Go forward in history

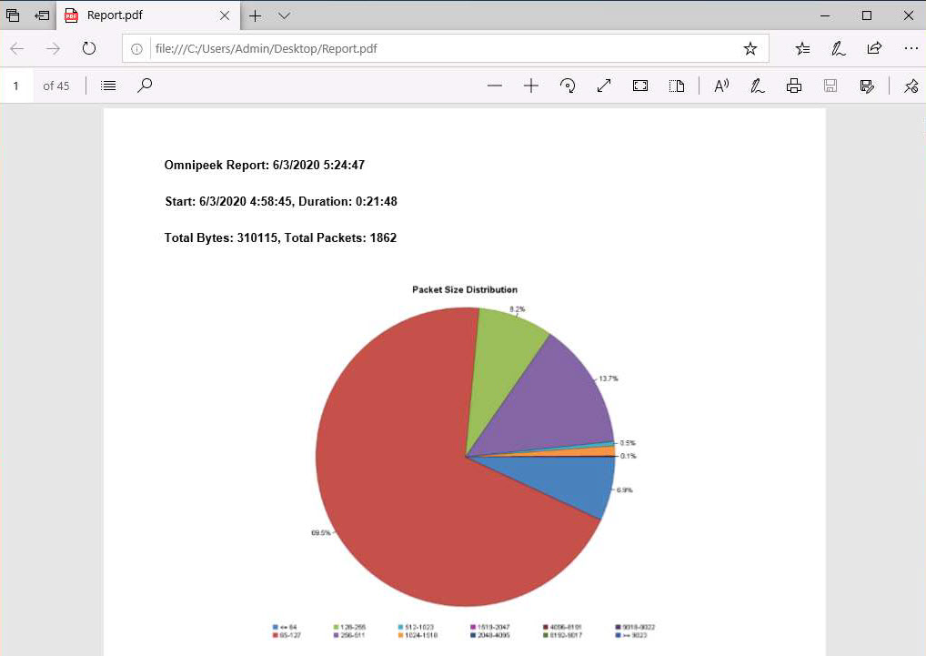[53, 48]
